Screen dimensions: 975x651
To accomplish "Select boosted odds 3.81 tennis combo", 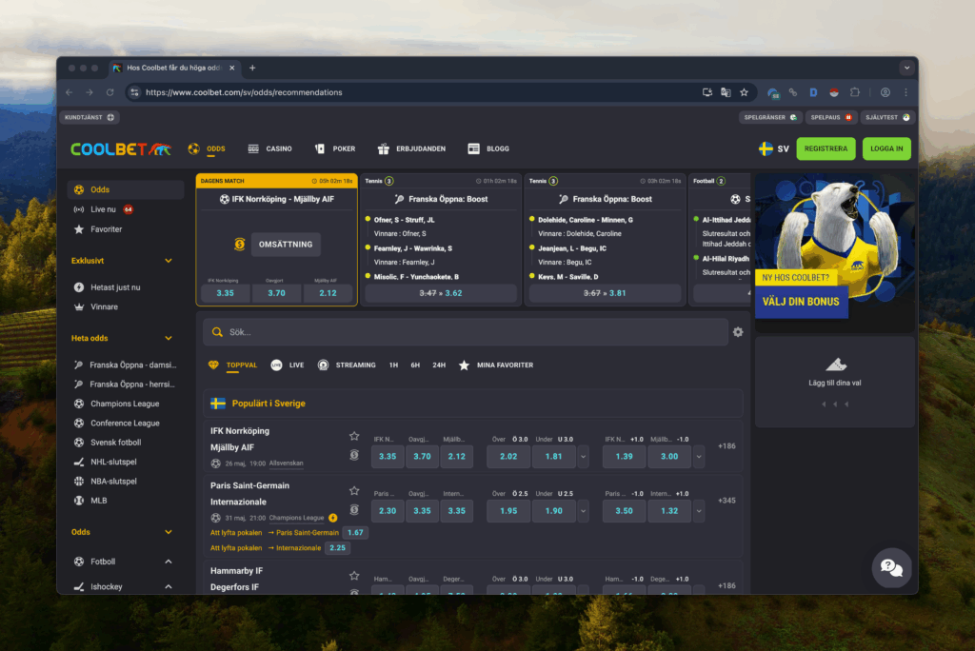I will click(605, 293).
